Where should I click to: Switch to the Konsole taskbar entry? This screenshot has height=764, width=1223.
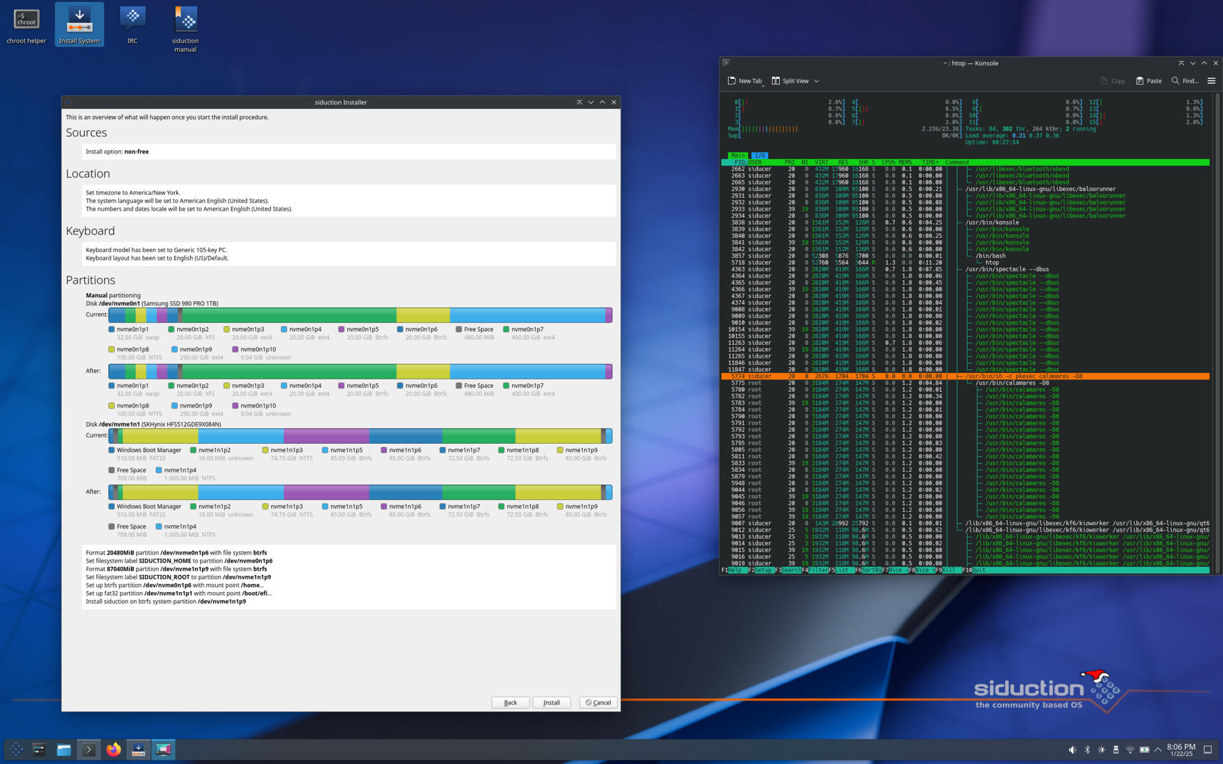pos(89,749)
